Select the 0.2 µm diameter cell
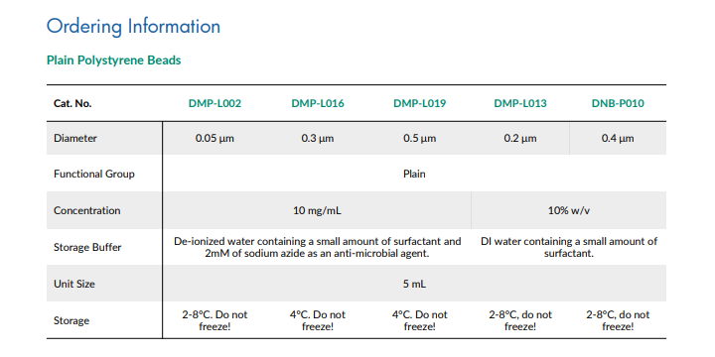The image size is (715, 357). tap(520, 138)
